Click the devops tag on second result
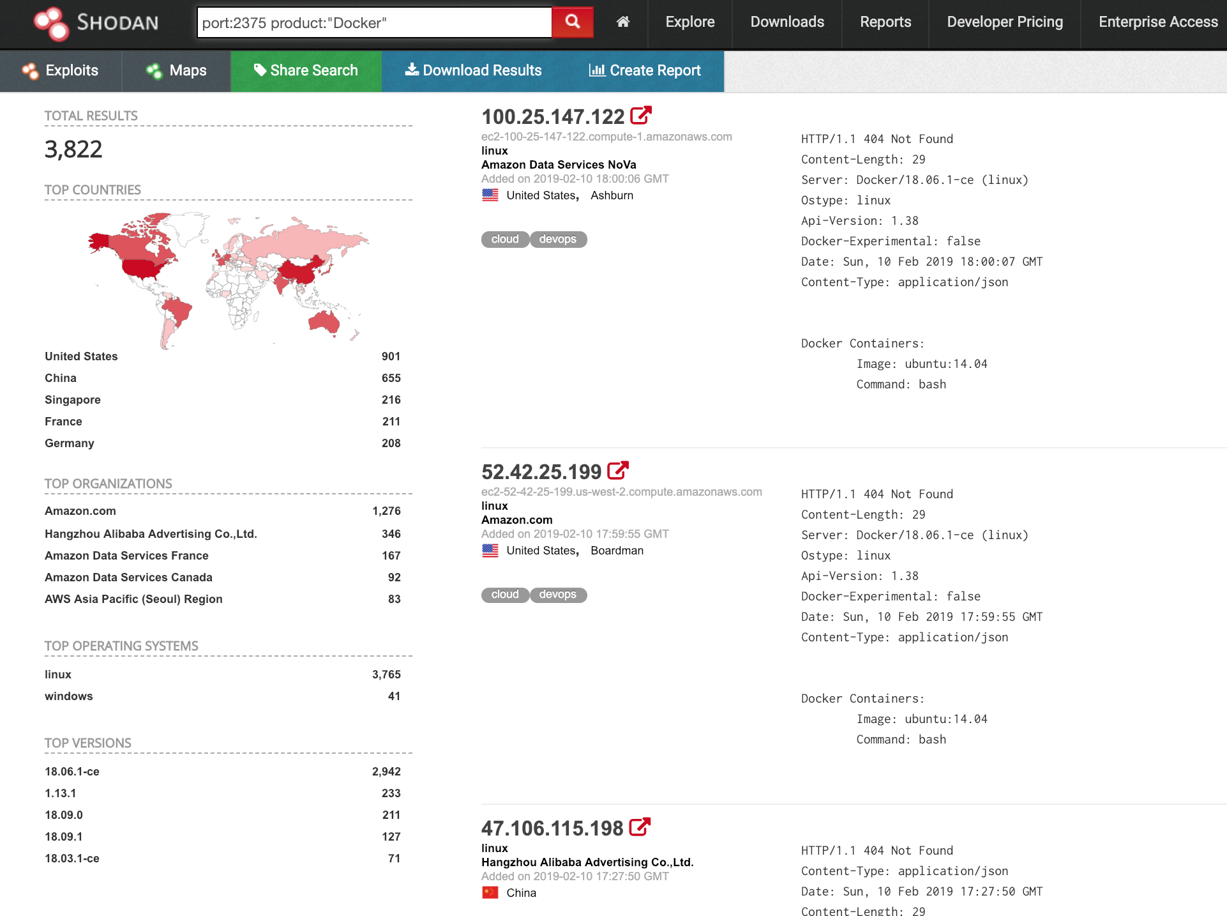Viewport: 1227px width, 916px height. point(558,593)
